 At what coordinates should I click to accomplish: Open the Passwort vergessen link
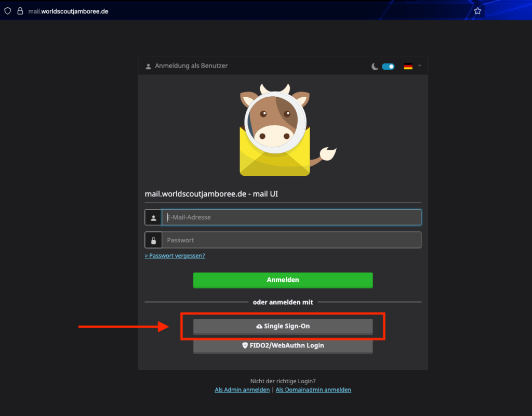(175, 256)
